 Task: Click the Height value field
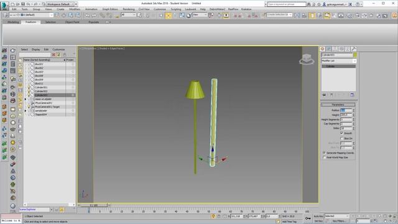click(346, 114)
